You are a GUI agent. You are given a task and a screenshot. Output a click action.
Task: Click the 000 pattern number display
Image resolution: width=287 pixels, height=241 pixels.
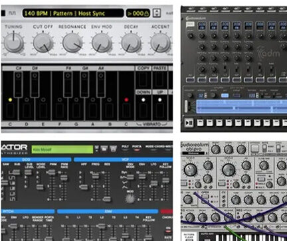point(138,13)
